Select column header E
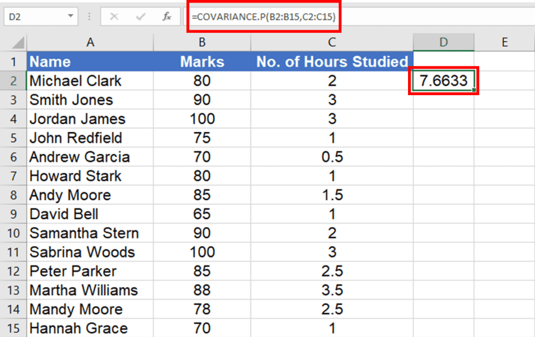This screenshot has height=337, width=535. pyautogui.click(x=505, y=42)
